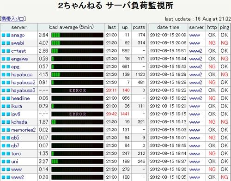Click the first blue square icon beside awabi
Screen dimensions: 231x181
click(3, 43)
